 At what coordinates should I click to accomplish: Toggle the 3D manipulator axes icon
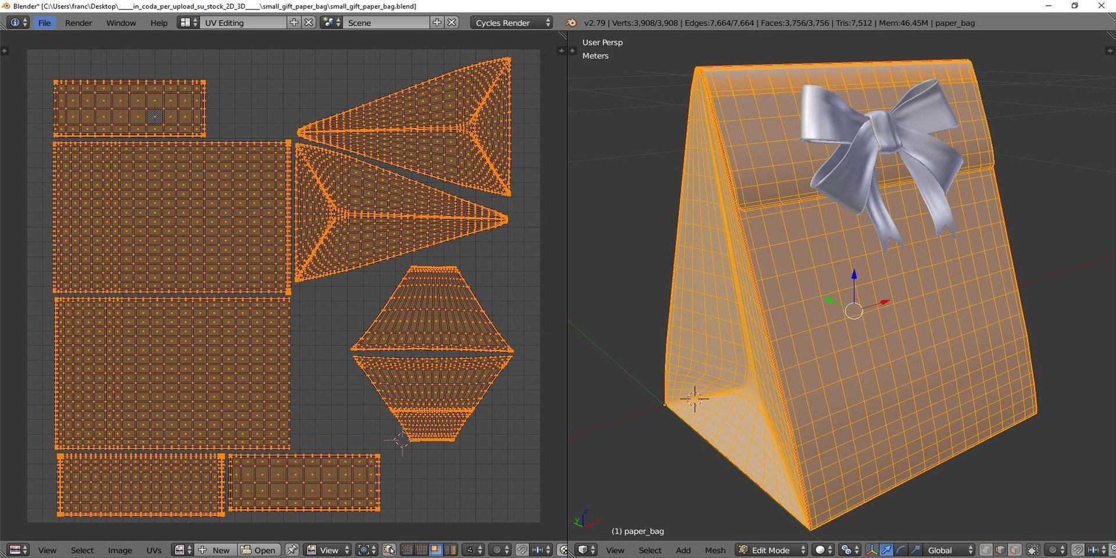point(872,550)
